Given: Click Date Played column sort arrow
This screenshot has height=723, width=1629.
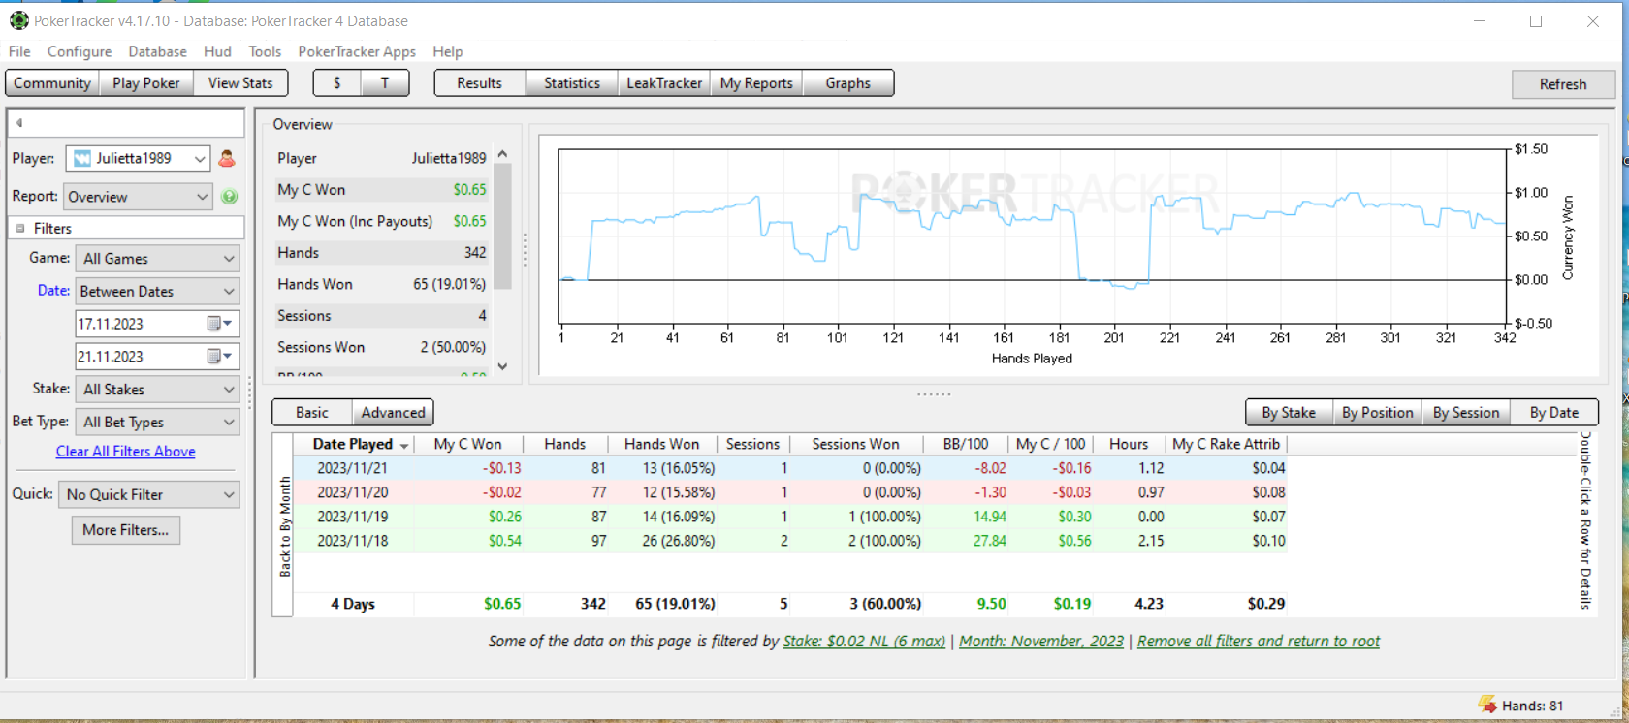Looking at the screenshot, I should click(x=404, y=445).
